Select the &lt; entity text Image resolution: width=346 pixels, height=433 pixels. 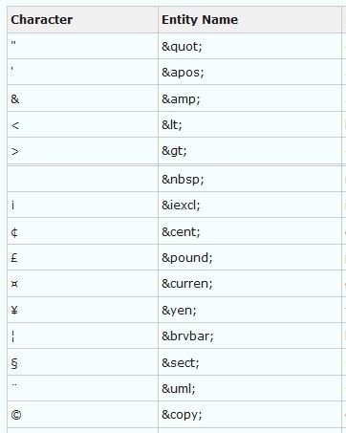172,125
